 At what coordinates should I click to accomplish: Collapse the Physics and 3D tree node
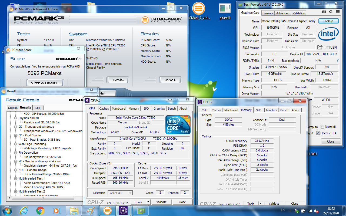(x=16, y=118)
